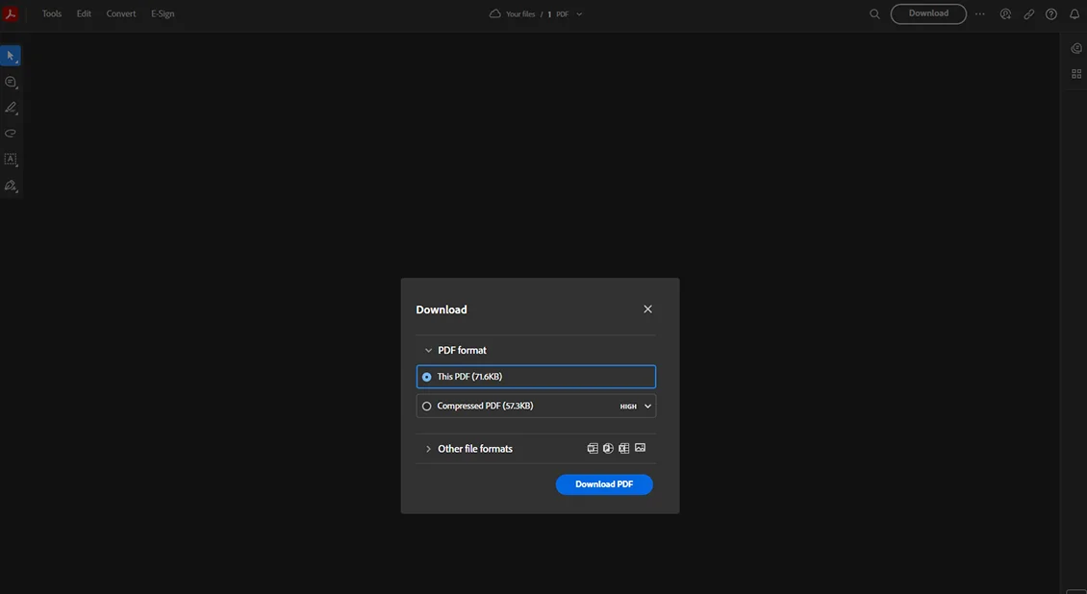The width and height of the screenshot is (1087, 594).
Task: Click the Download PDF button
Action: [604, 483]
